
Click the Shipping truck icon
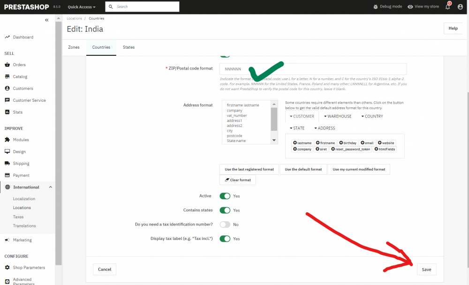tap(7, 163)
